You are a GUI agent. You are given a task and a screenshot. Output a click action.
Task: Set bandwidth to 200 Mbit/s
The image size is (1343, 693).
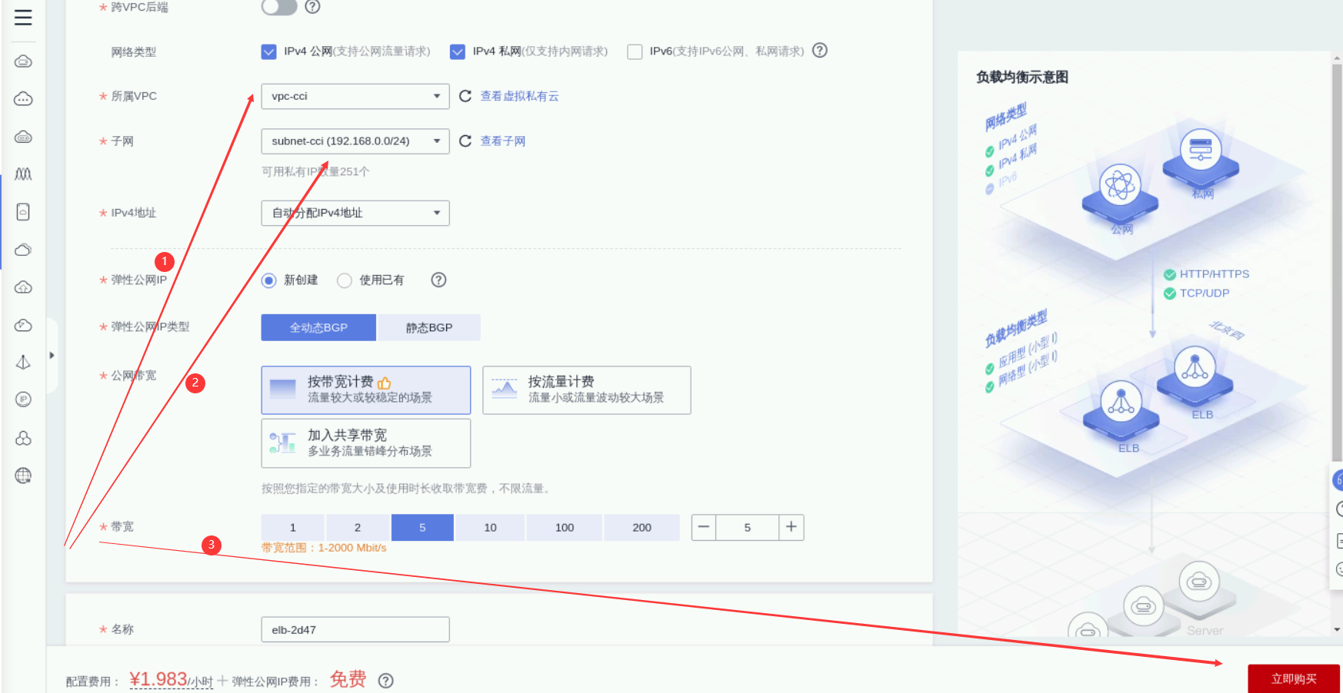click(x=642, y=528)
